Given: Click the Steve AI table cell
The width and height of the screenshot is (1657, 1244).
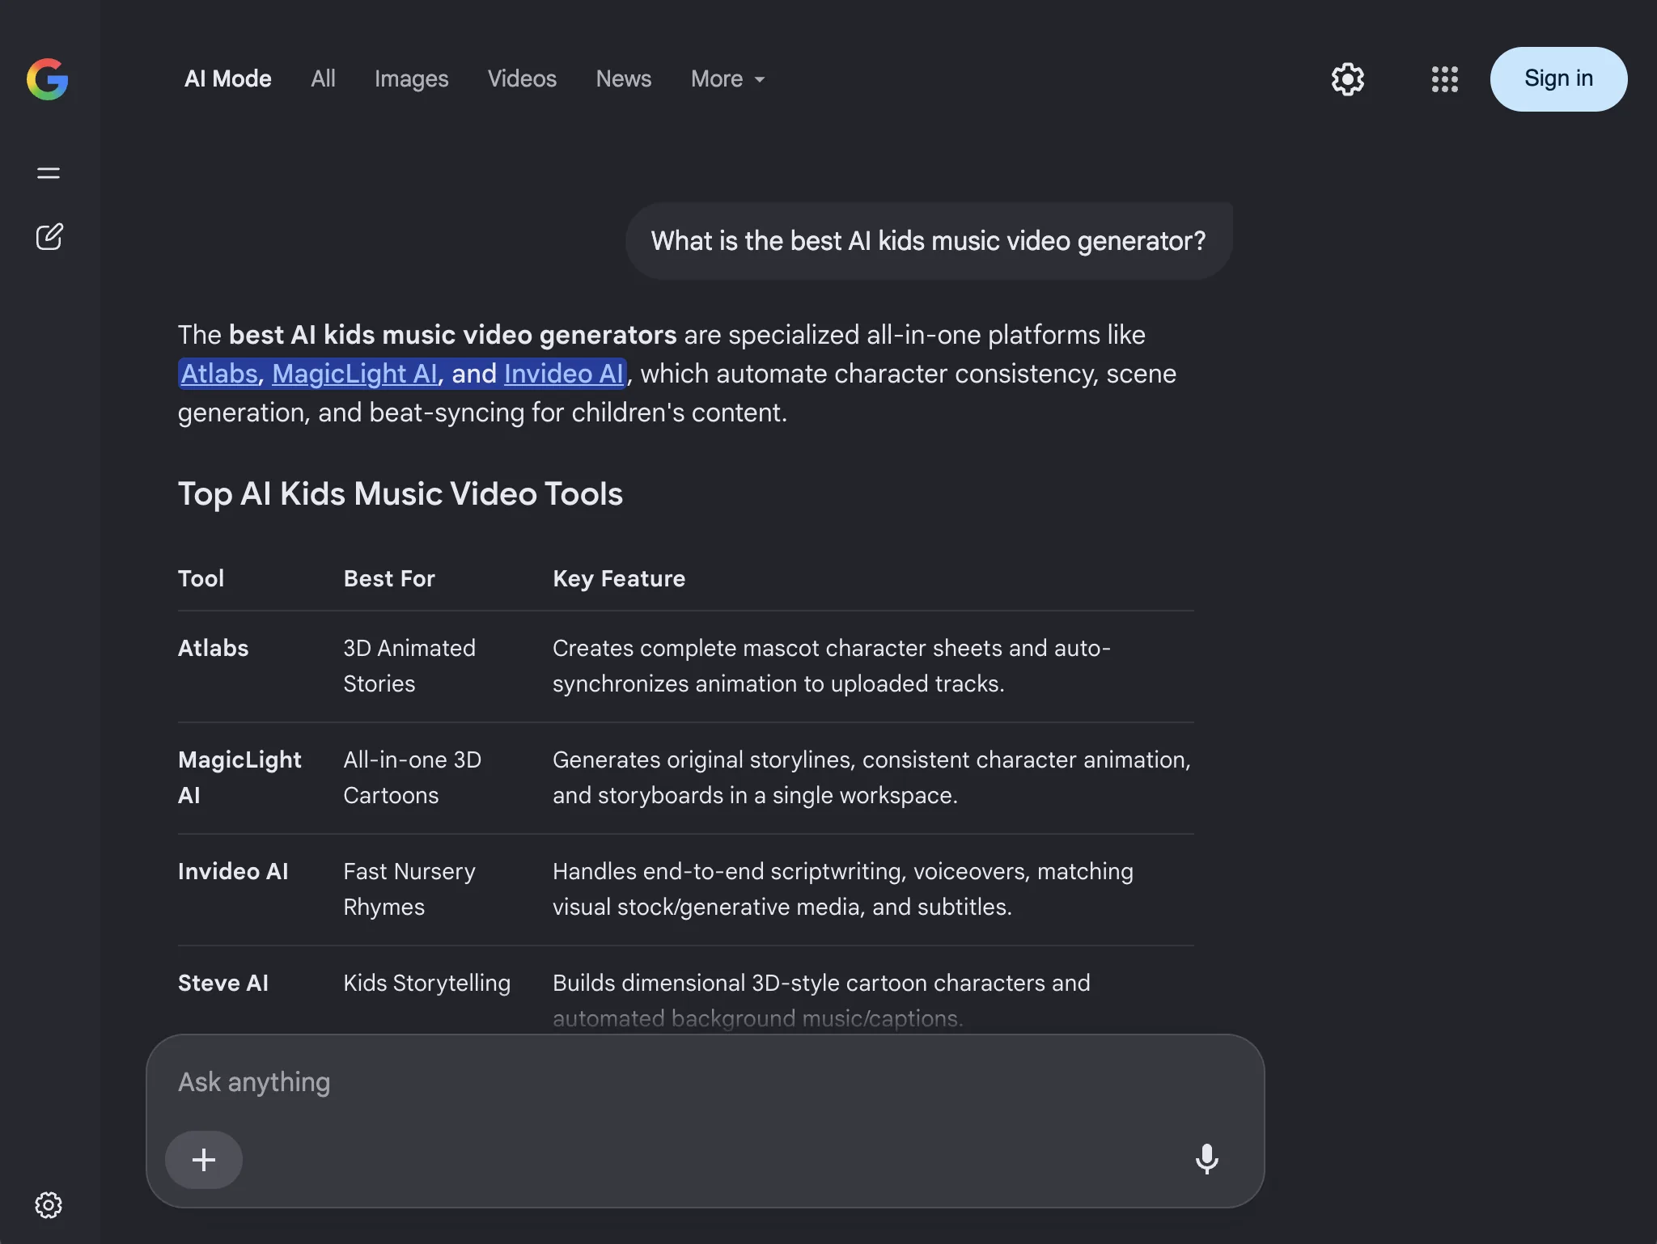Looking at the screenshot, I should pos(223,984).
